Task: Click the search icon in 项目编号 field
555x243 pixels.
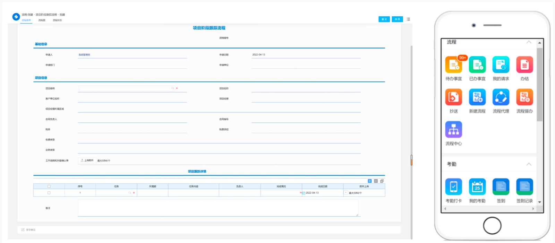Action: pos(173,88)
